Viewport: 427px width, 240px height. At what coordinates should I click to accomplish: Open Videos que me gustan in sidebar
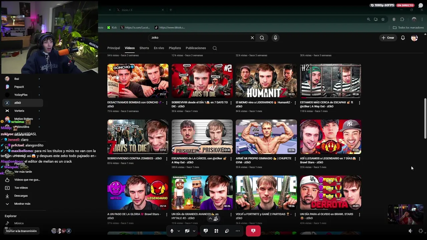(x=23, y=180)
